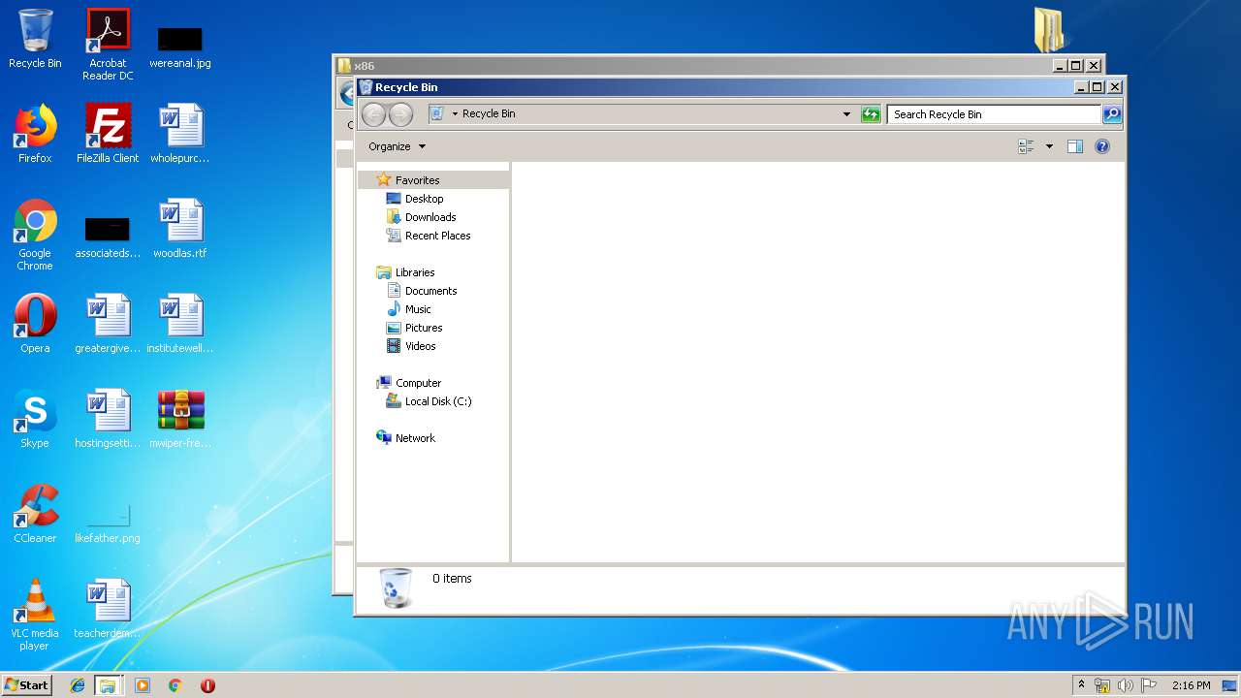This screenshot has height=698, width=1241.
Task: Click the Explorer Back navigation button
Action: coord(373,114)
